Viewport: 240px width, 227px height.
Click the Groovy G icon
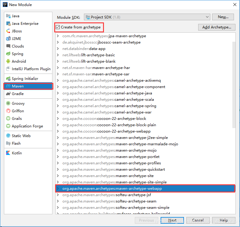pyautogui.click(x=8, y=103)
